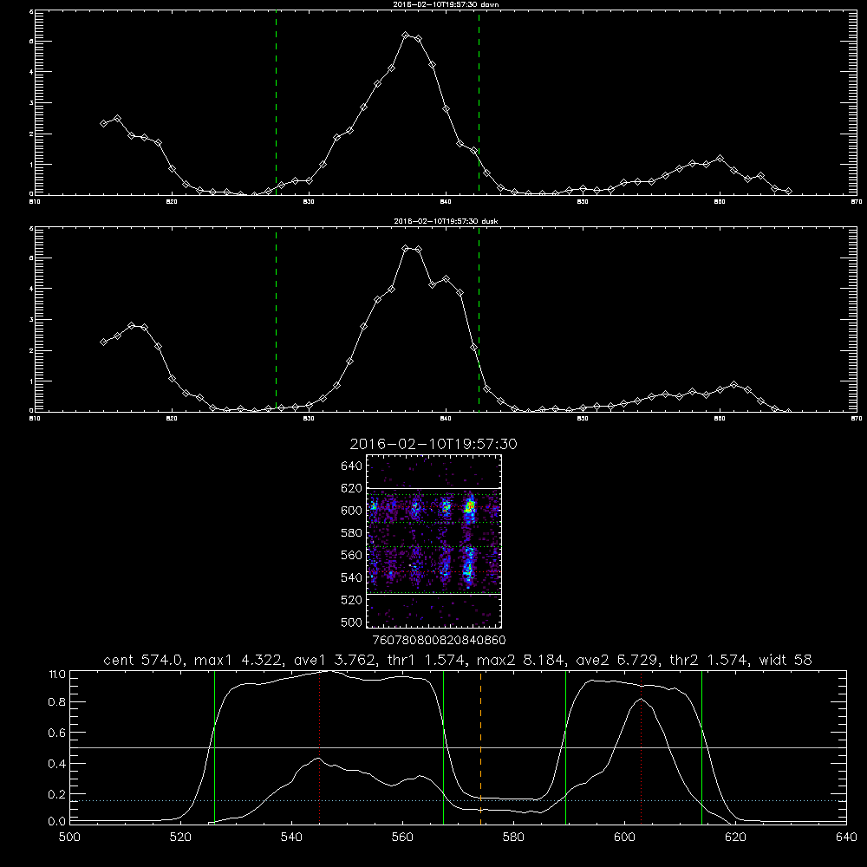This screenshot has height=867, width=867.
Task: Click the '500' y-axis label beside spectrogram image
Action: click(352, 622)
